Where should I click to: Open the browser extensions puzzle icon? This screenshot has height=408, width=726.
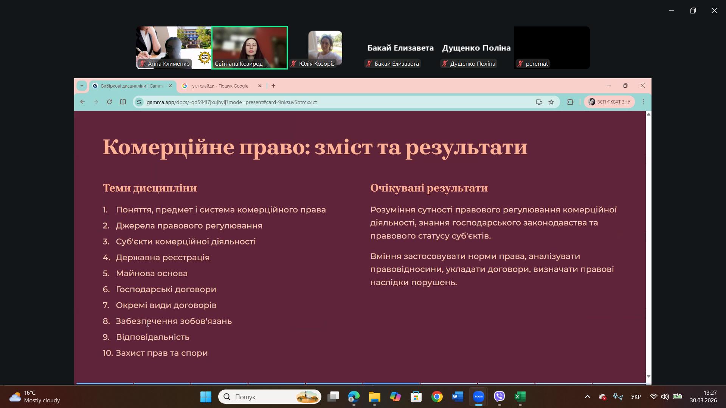(x=570, y=102)
